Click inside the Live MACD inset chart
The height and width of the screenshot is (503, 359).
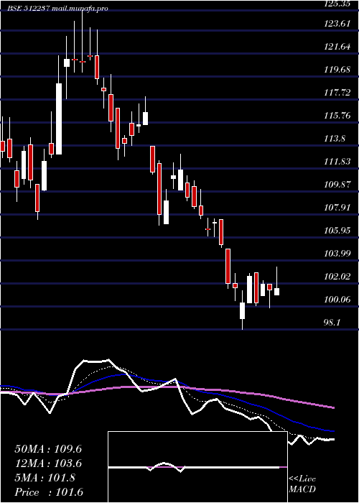coord(197,467)
